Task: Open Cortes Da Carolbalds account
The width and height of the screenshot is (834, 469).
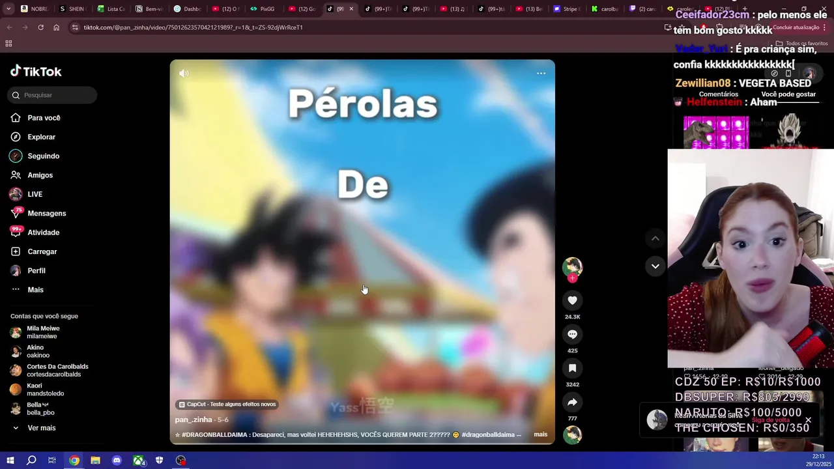Action: 50,370
